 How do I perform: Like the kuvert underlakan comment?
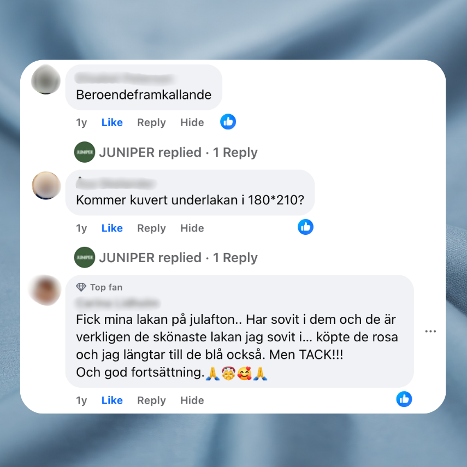point(112,228)
